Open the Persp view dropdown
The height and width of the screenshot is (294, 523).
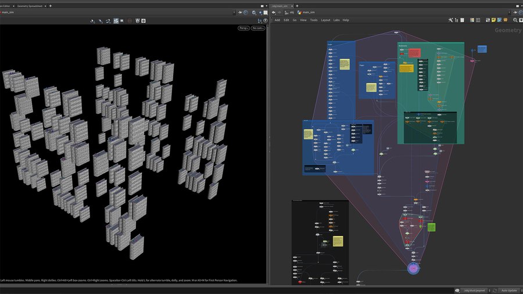[243, 28]
